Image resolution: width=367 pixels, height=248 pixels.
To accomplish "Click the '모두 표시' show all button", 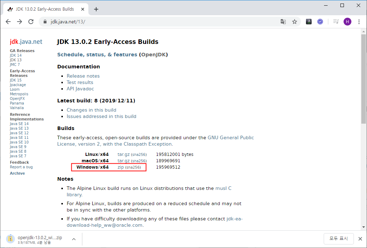I will click(339, 239).
